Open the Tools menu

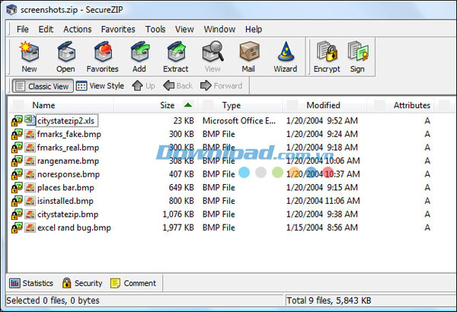tap(155, 29)
